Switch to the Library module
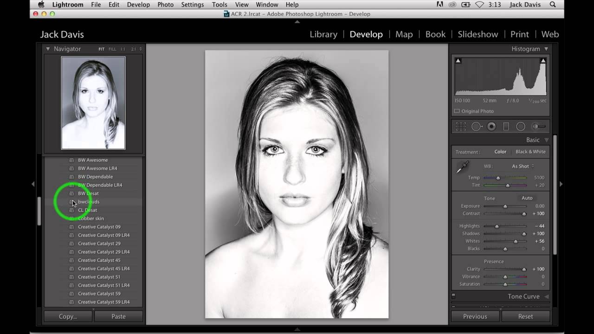Screen dimensions: 594x334 click(323, 34)
